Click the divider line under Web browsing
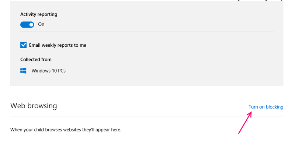295x145 pixels. coord(147,116)
